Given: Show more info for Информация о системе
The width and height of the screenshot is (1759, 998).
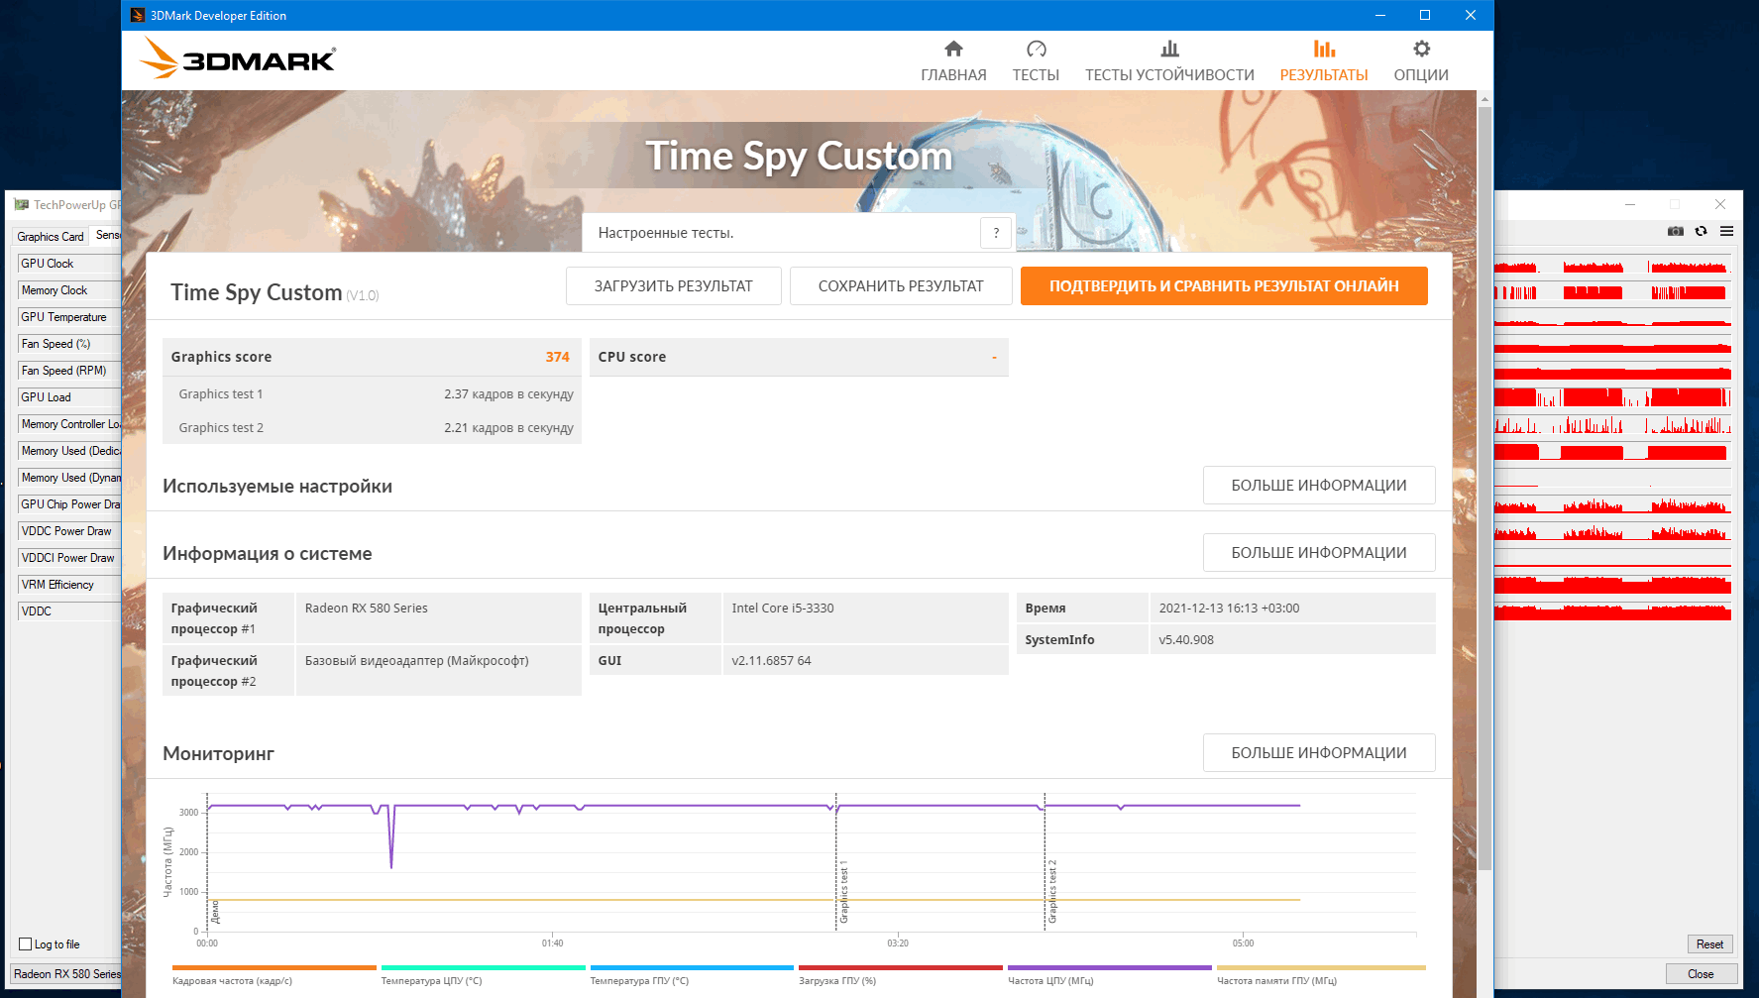Looking at the screenshot, I should click(x=1319, y=553).
